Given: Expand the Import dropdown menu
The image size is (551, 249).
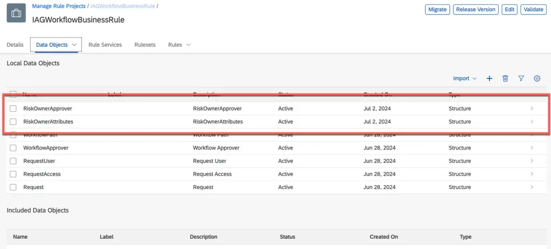Looking at the screenshot, I should (465, 79).
